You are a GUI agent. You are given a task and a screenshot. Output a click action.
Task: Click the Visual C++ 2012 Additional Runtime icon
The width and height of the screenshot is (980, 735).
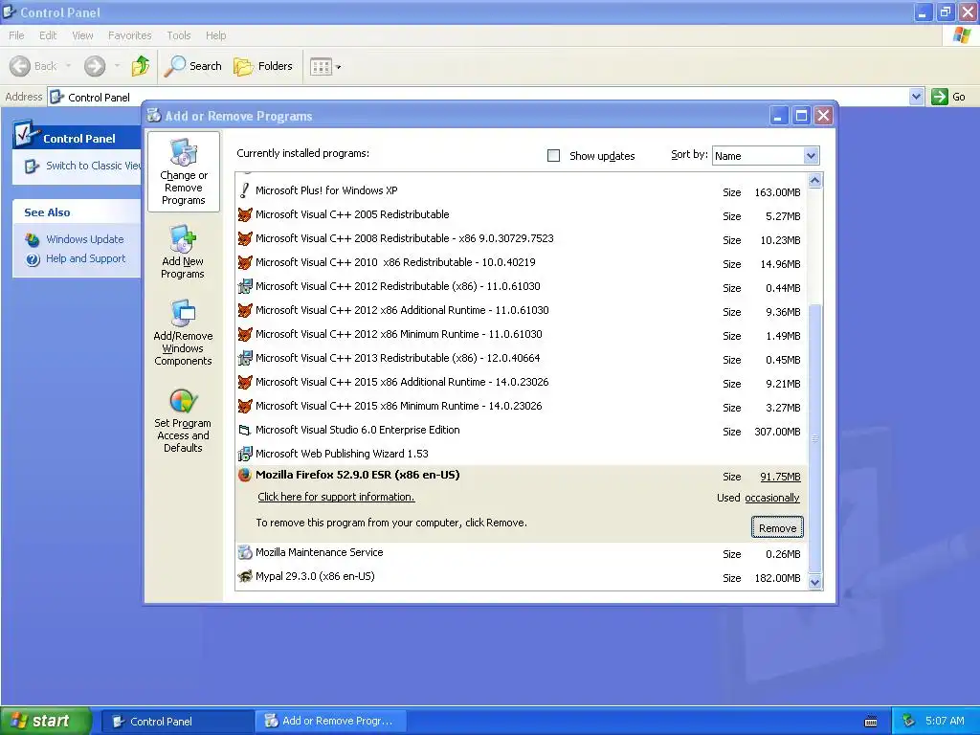pyautogui.click(x=245, y=310)
